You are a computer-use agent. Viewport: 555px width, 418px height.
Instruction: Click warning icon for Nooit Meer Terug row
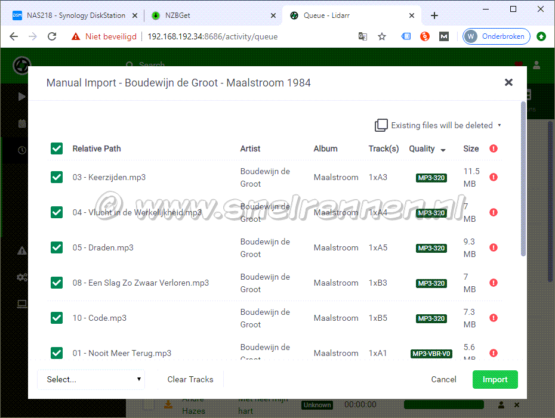tap(494, 353)
